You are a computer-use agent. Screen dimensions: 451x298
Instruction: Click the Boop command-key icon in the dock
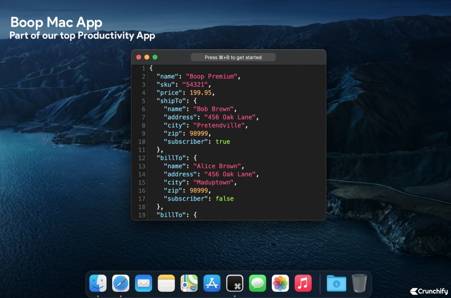[x=235, y=283]
